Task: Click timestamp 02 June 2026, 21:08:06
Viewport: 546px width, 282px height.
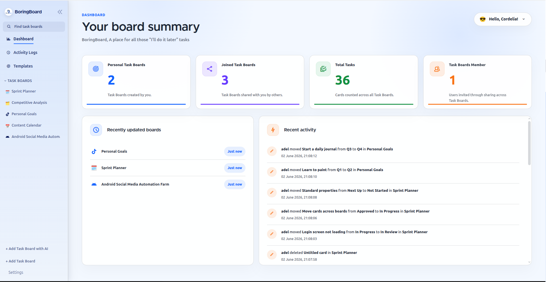Action: pyautogui.click(x=299, y=218)
